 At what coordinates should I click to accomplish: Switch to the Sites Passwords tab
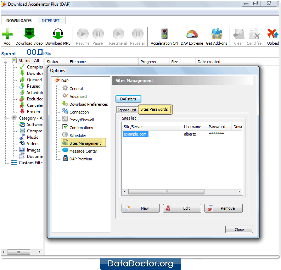(x=155, y=109)
